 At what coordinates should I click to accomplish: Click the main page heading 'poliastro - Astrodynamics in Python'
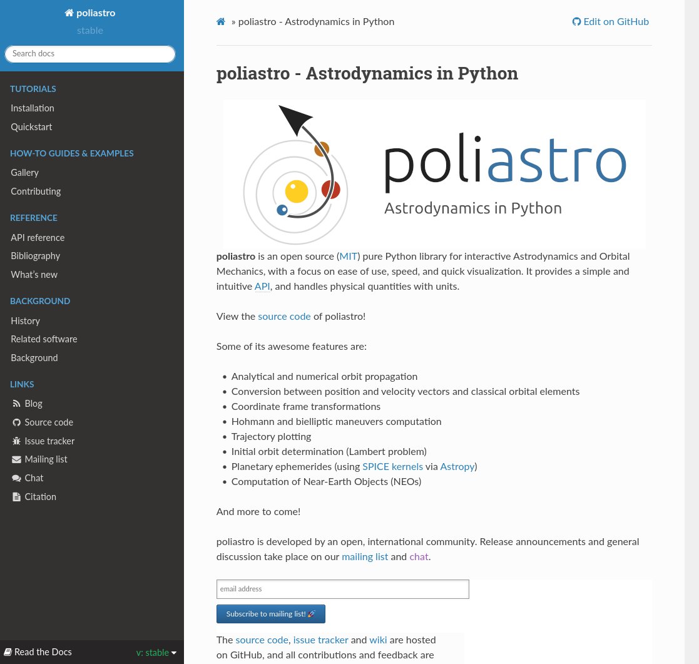(367, 74)
